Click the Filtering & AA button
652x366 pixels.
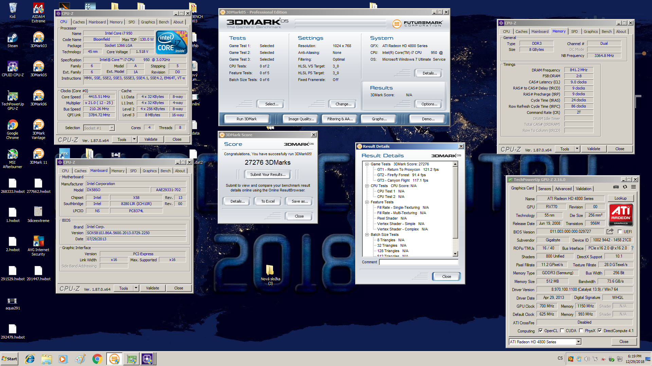(x=340, y=119)
